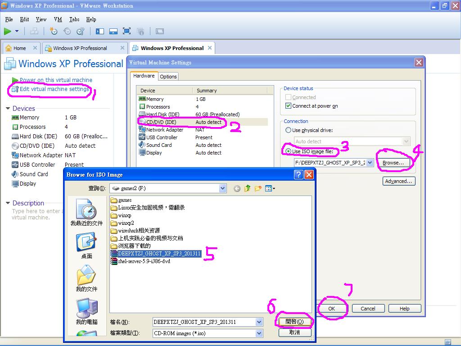Enter full screen mode via toolbar icon
This screenshot has width=461, height=346.
(x=127, y=31)
